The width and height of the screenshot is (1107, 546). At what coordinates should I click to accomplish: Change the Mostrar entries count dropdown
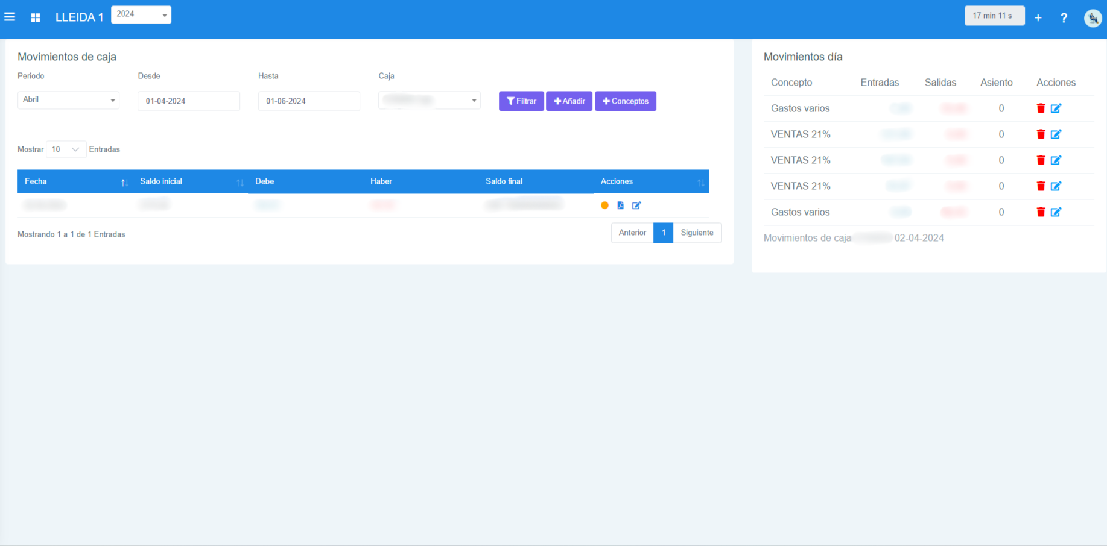coord(66,149)
